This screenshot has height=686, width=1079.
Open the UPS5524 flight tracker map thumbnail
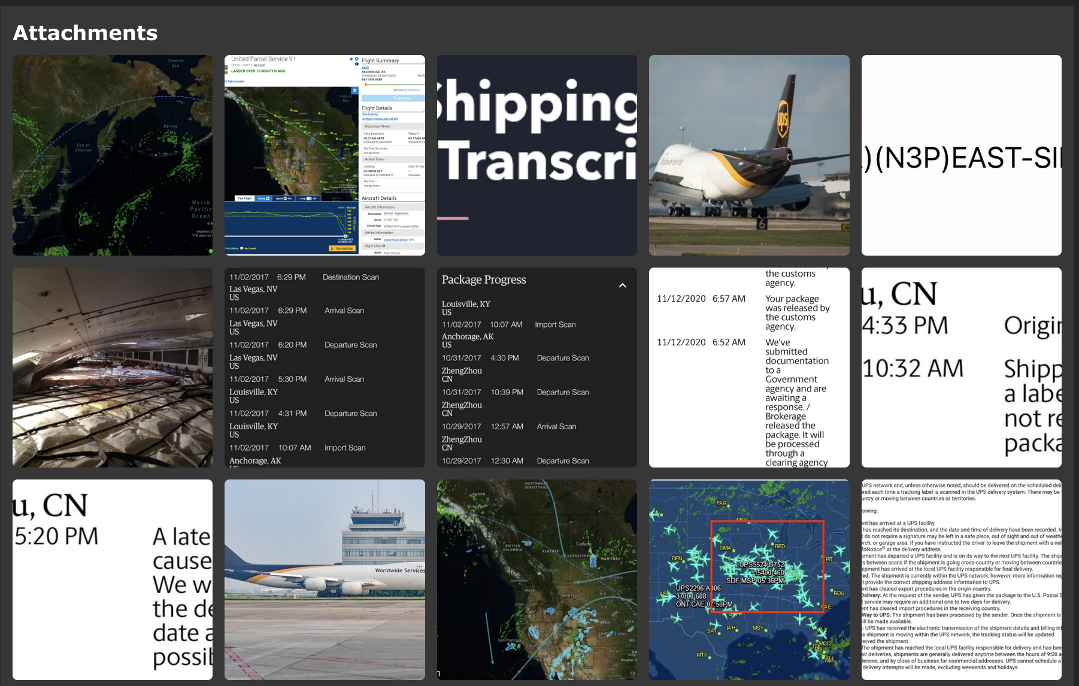coord(749,579)
